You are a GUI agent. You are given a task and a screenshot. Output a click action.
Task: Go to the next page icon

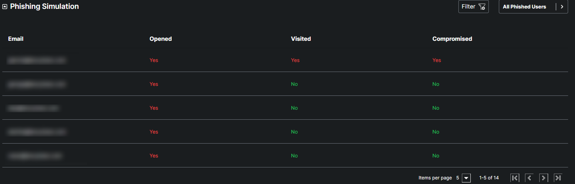click(543, 178)
